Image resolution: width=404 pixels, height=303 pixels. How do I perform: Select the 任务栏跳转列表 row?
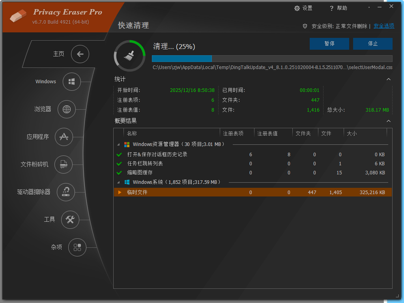tap(253, 164)
